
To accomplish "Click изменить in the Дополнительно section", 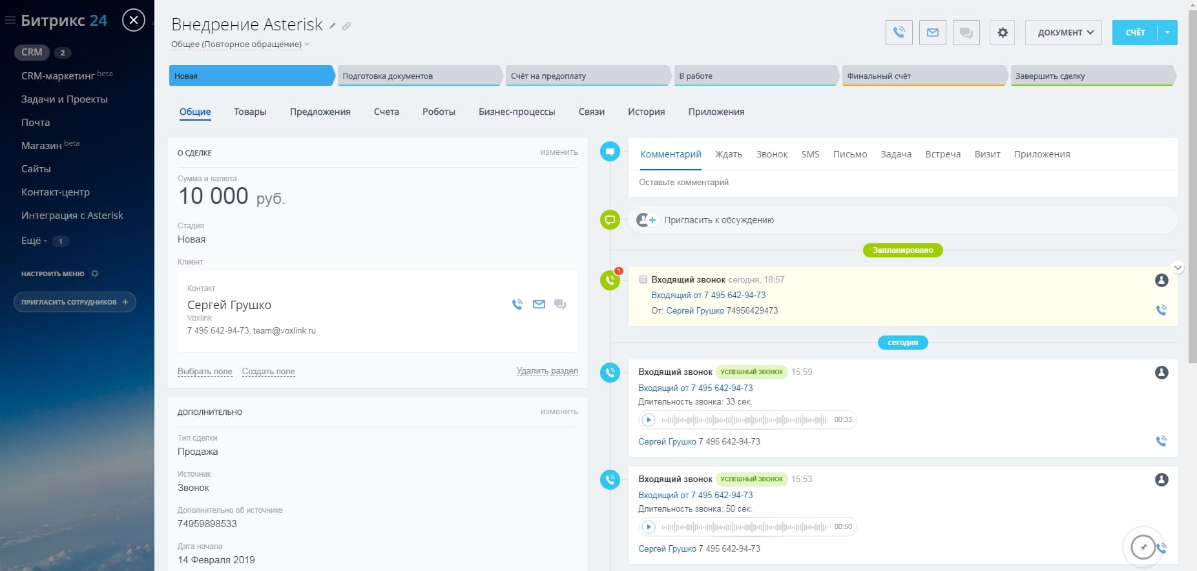I will pyautogui.click(x=559, y=412).
